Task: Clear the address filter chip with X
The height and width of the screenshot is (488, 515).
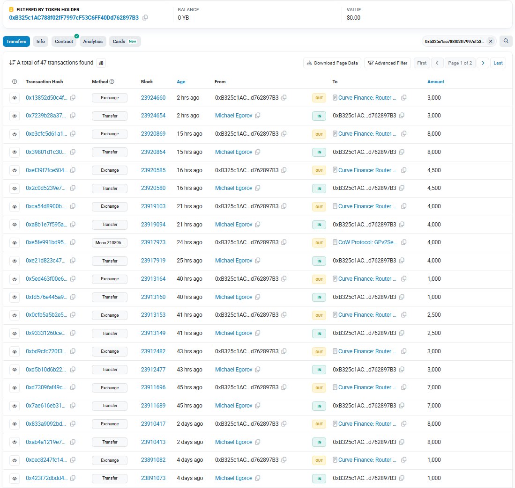Action: [490, 41]
